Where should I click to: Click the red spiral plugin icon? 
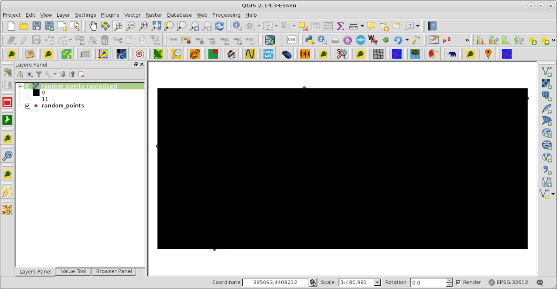pos(139,54)
